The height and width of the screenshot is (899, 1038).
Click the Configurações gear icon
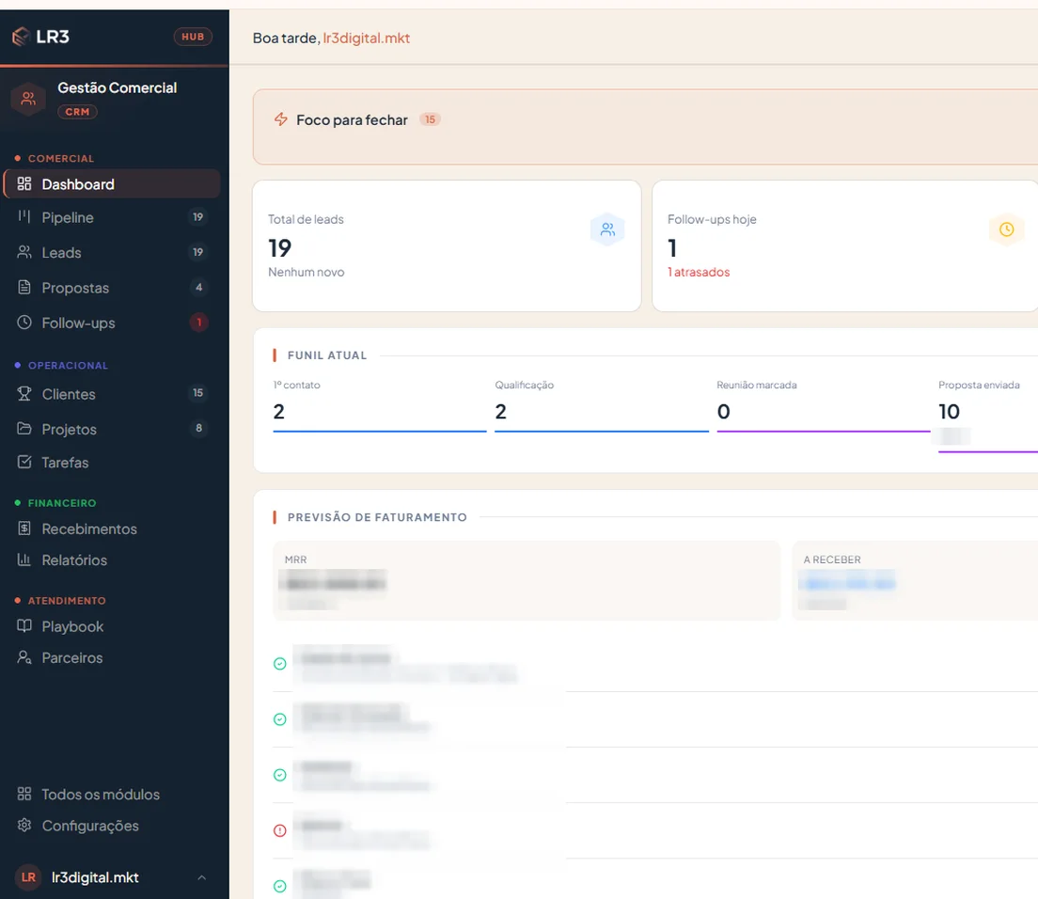pyautogui.click(x=24, y=825)
